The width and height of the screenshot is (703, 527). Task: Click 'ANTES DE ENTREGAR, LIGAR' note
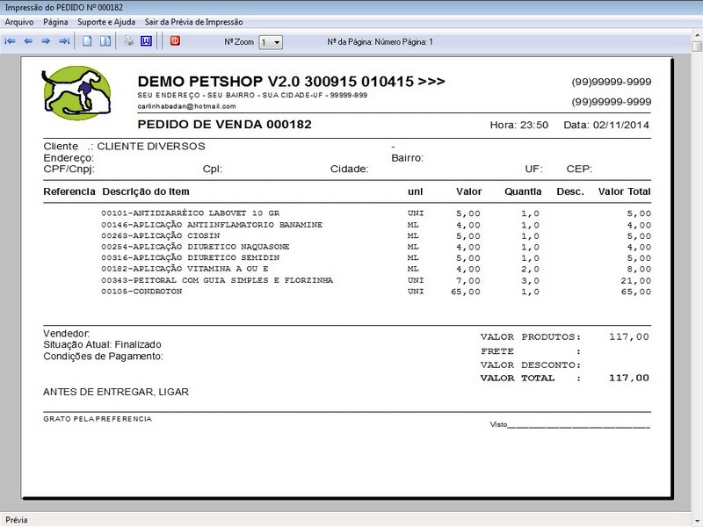pyautogui.click(x=116, y=392)
